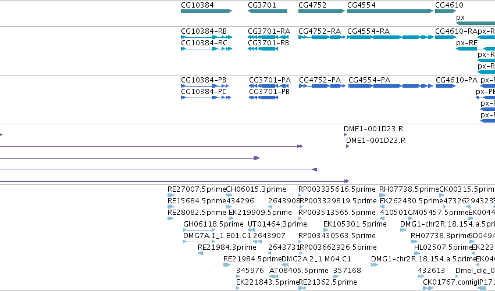Open transcript CG4752-RA
Screen dimensions: 495x291
click(x=319, y=31)
